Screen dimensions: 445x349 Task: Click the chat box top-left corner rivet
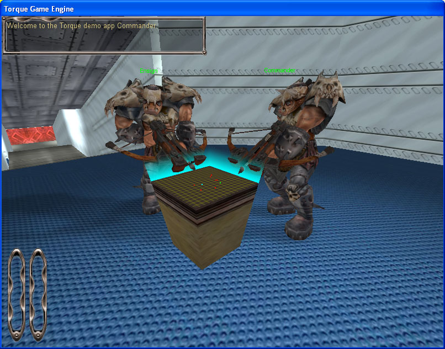pos(6,18)
